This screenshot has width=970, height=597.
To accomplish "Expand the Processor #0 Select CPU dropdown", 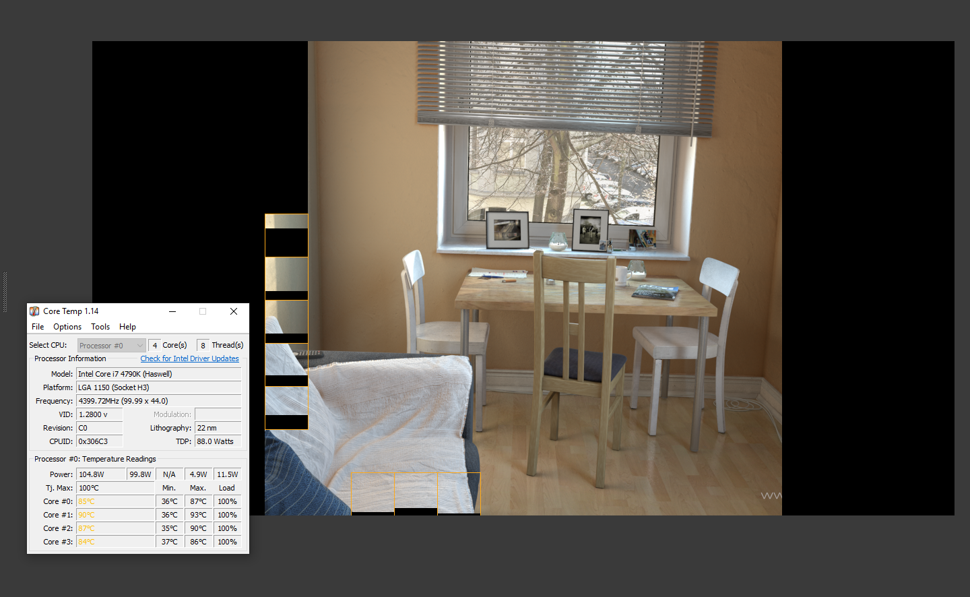I will 111,346.
